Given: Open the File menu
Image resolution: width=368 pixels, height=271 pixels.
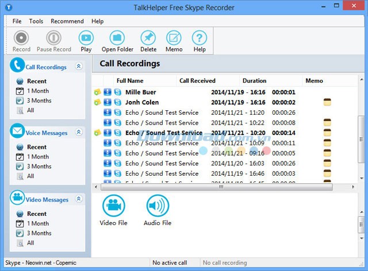Looking at the screenshot, I should (17, 21).
